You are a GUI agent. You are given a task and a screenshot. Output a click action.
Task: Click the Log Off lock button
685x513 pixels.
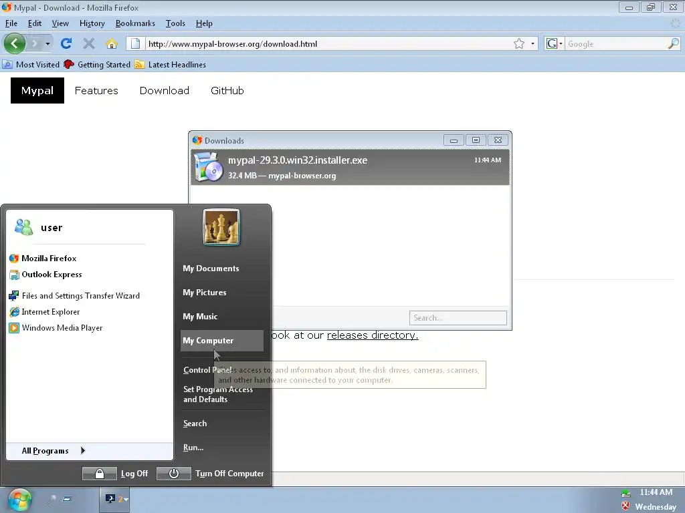point(100,474)
